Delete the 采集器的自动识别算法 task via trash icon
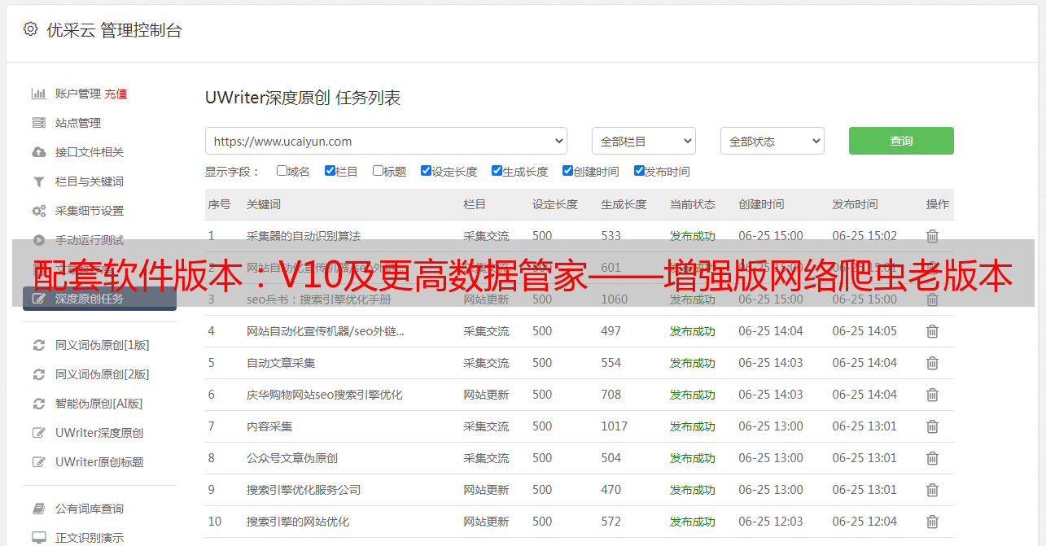Viewport: 1046px width, 546px height. [x=932, y=236]
